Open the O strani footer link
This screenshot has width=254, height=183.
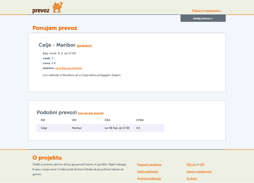(192, 179)
